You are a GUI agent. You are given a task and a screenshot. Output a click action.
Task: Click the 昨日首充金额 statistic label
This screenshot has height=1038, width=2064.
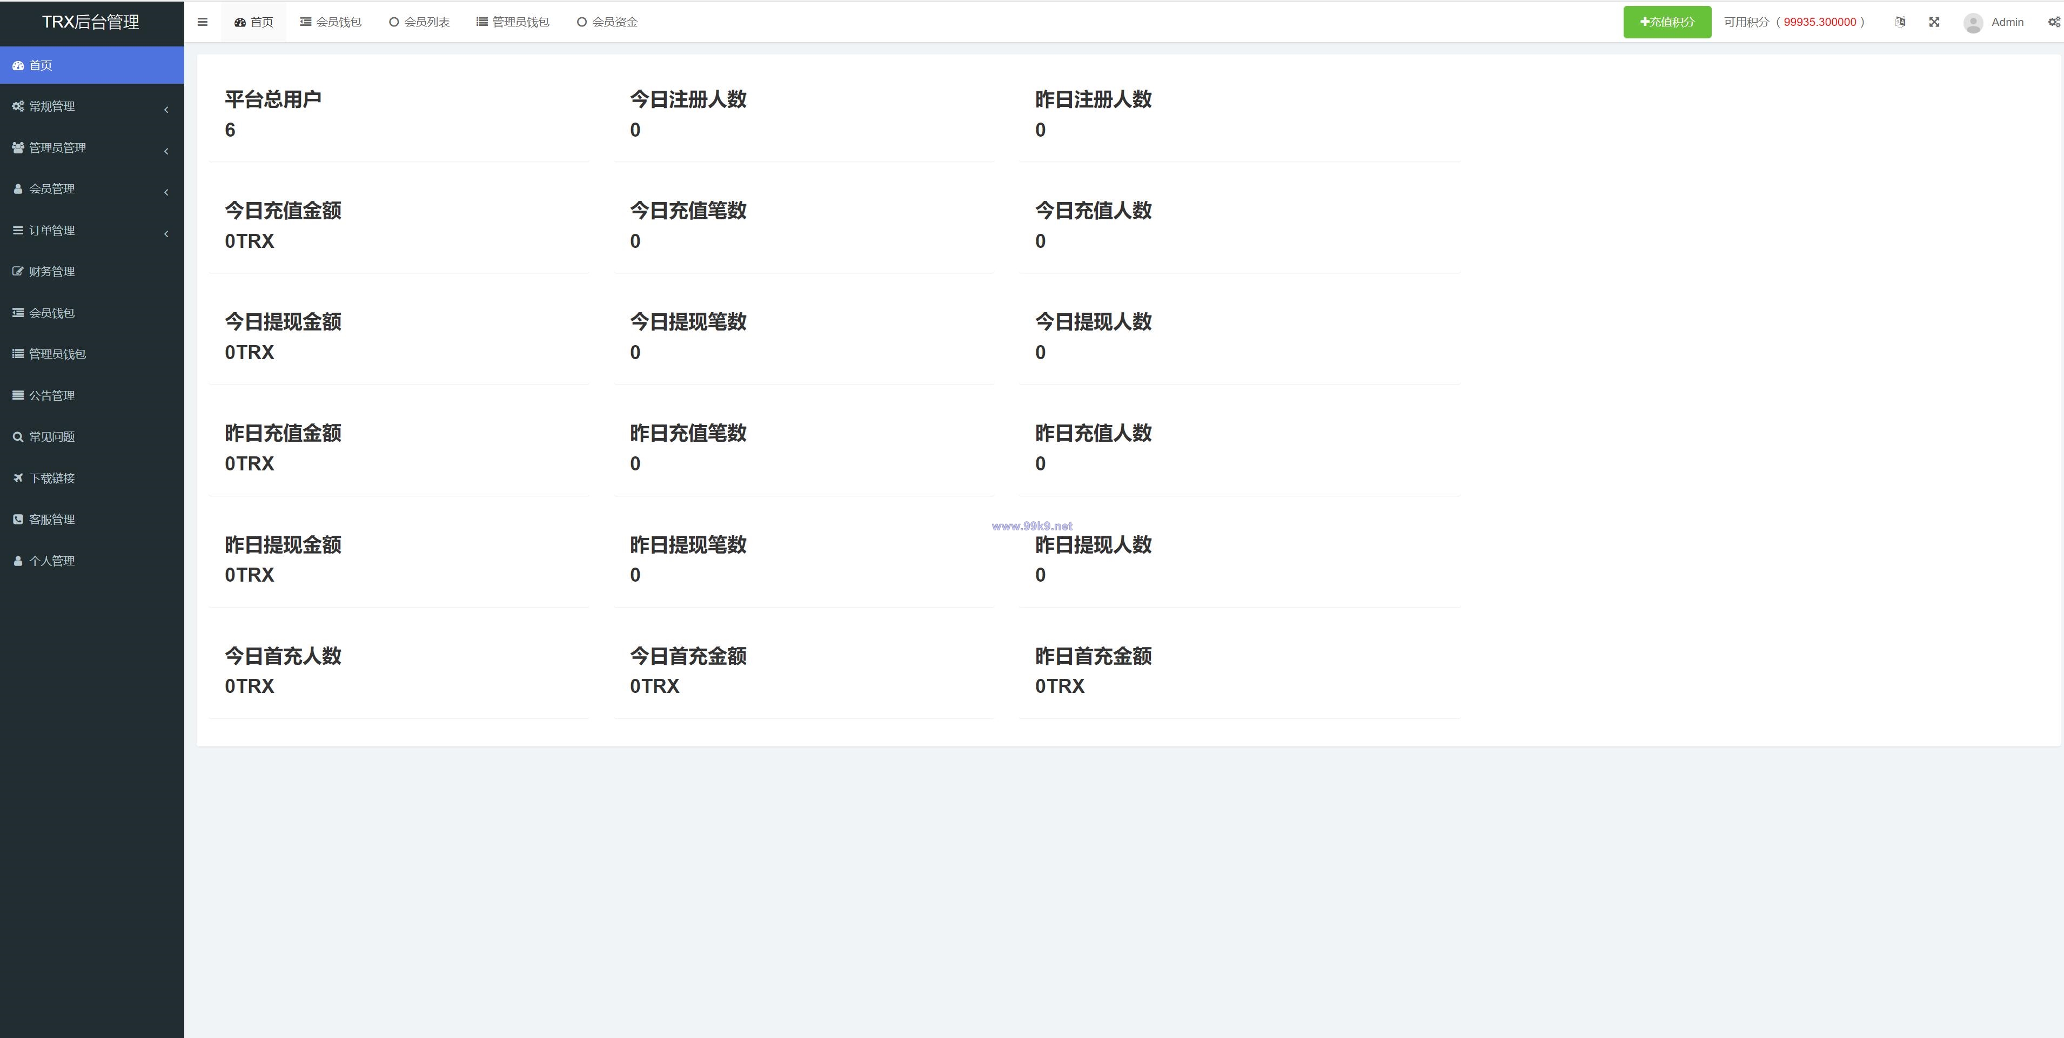[x=1094, y=656]
